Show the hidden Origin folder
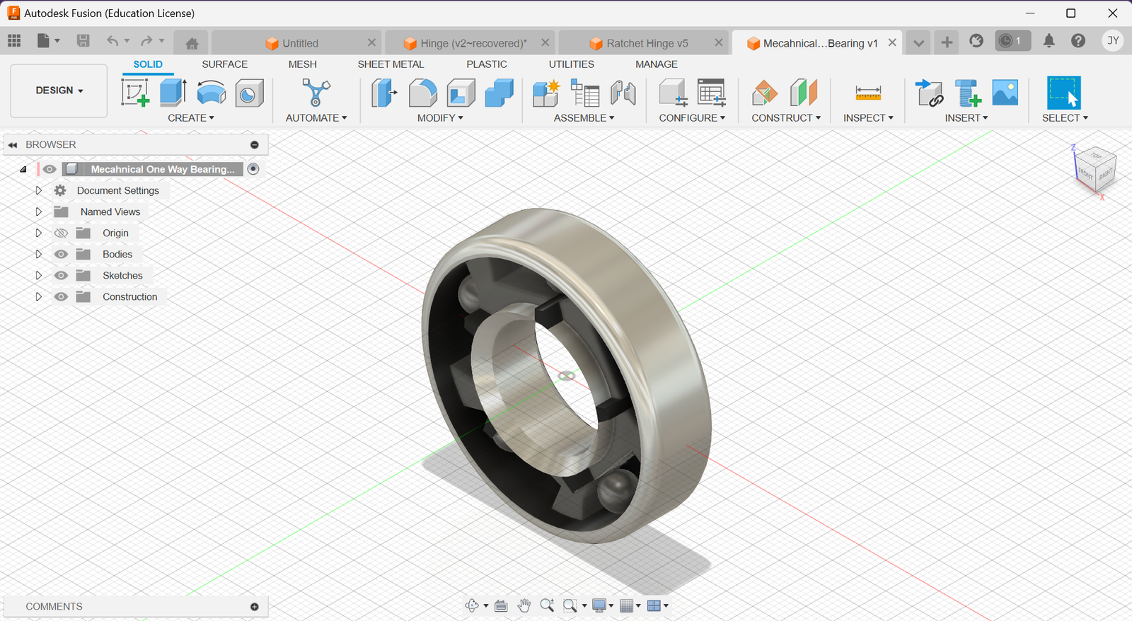 [x=62, y=233]
